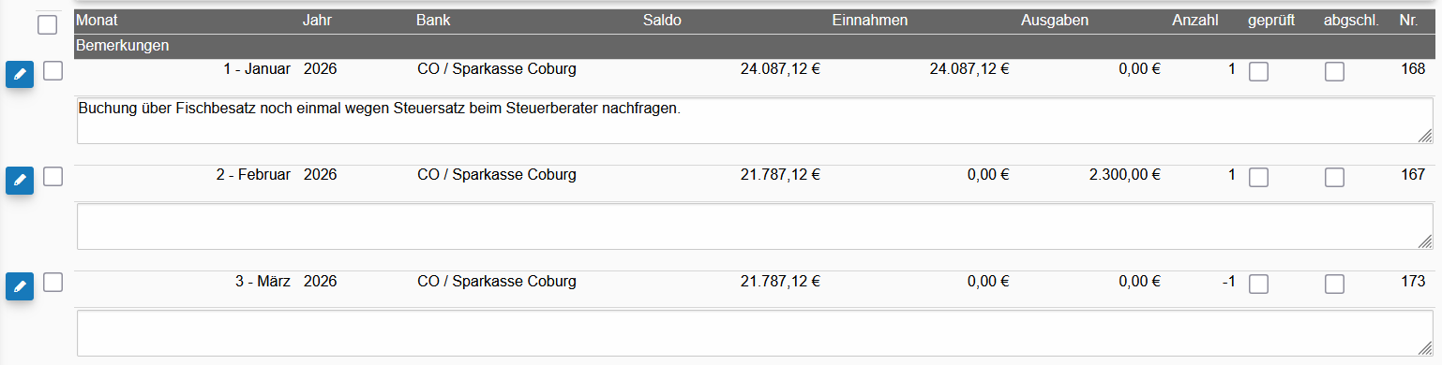This screenshot has width=1442, height=365.
Task: Sort by Monat column header
Action: [x=98, y=21]
